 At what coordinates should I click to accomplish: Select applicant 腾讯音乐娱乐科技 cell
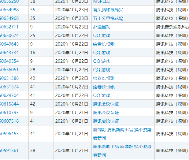[172, 27]
